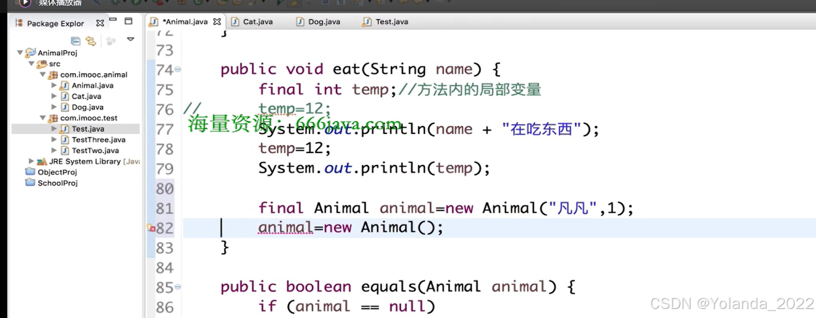Click the JRE System Library icon
The image size is (816, 318).
point(42,161)
